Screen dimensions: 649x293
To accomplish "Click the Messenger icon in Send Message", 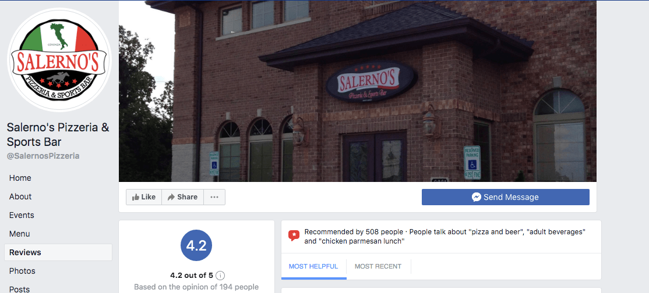I will (x=477, y=197).
